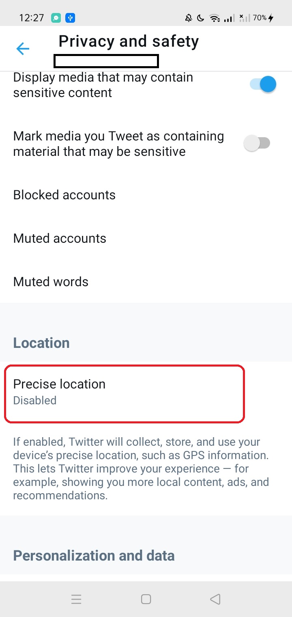Toggle the sensitive content display switch off
Image resolution: width=292 pixels, height=617 pixels.
(262, 84)
